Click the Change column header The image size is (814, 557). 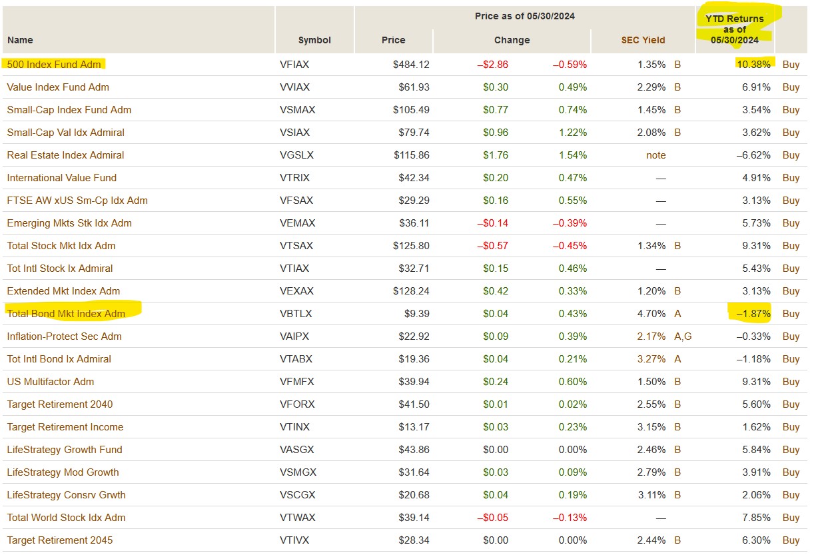click(512, 40)
